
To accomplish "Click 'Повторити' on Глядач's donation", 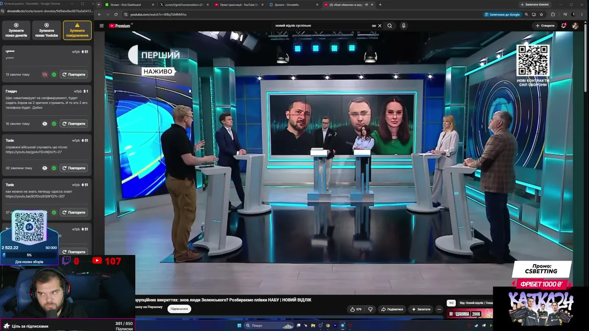I will 74,124.
